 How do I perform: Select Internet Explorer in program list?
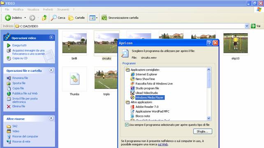(146, 74)
